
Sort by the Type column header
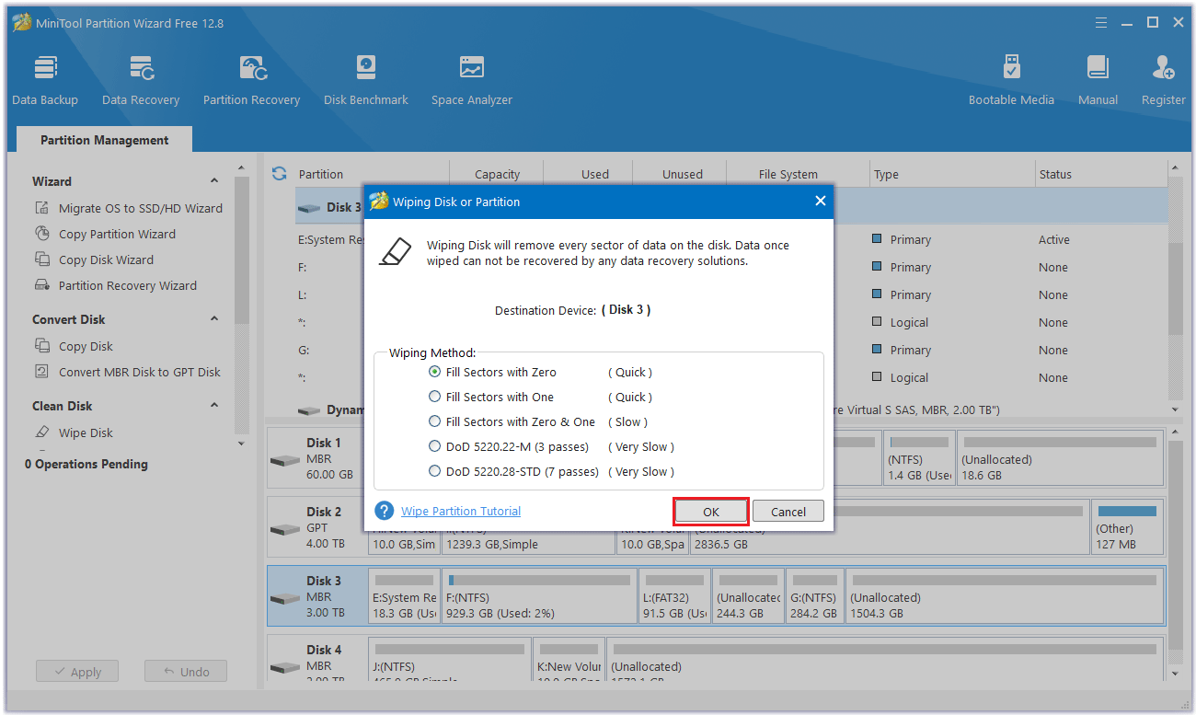952,174
